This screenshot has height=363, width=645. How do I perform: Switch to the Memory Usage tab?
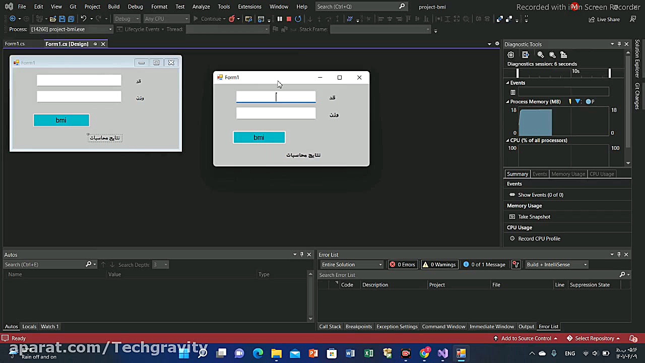click(568, 174)
